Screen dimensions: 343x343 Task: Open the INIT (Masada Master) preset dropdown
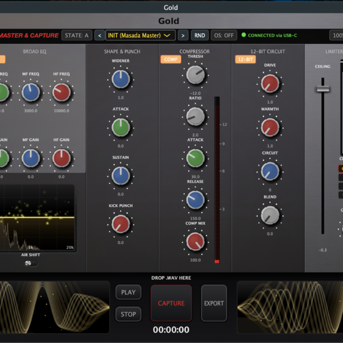[x=141, y=35]
